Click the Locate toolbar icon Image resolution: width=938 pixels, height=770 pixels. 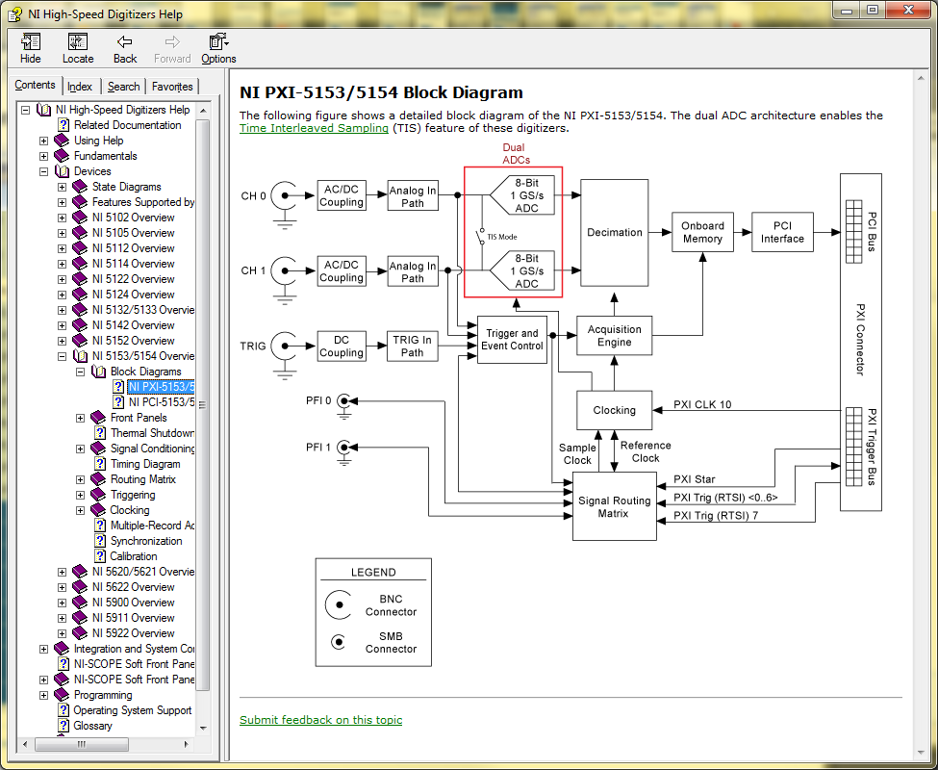[78, 42]
